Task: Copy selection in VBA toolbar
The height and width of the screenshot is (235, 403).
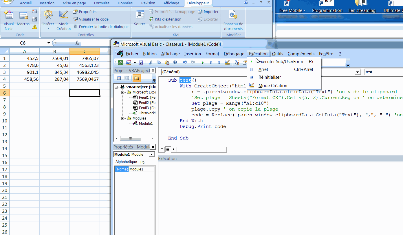Action: (x=159, y=63)
